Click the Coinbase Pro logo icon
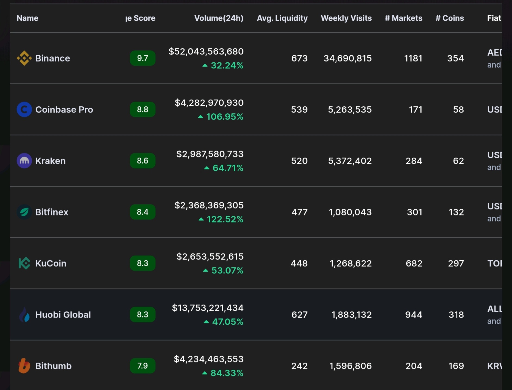The image size is (512, 390). point(24,110)
